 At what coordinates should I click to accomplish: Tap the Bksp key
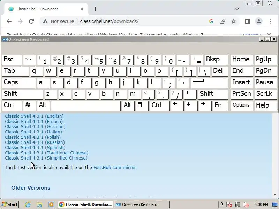[x=216, y=60]
